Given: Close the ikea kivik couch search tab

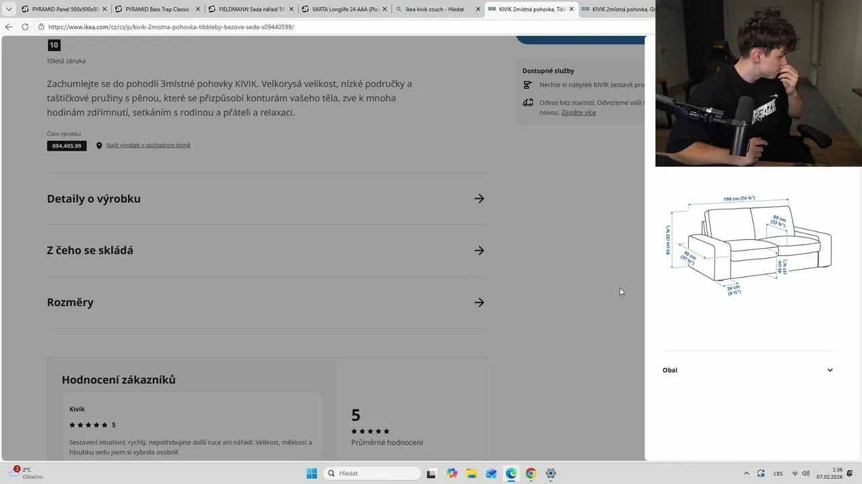Looking at the screenshot, I should click(478, 9).
